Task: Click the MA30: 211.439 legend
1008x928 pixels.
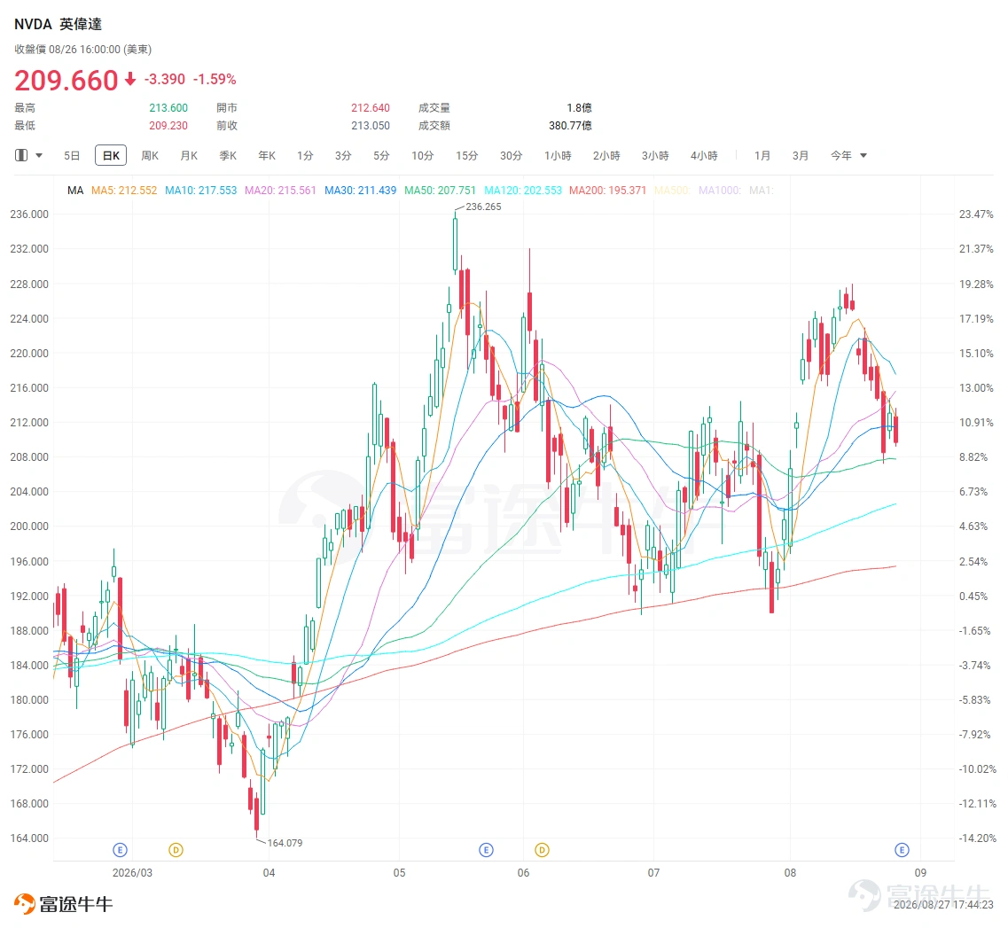Action: click(360, 191)
